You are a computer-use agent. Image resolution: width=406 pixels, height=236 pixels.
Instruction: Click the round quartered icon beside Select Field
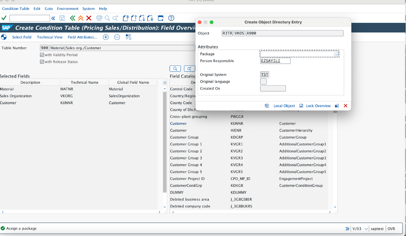pos(4,37)
